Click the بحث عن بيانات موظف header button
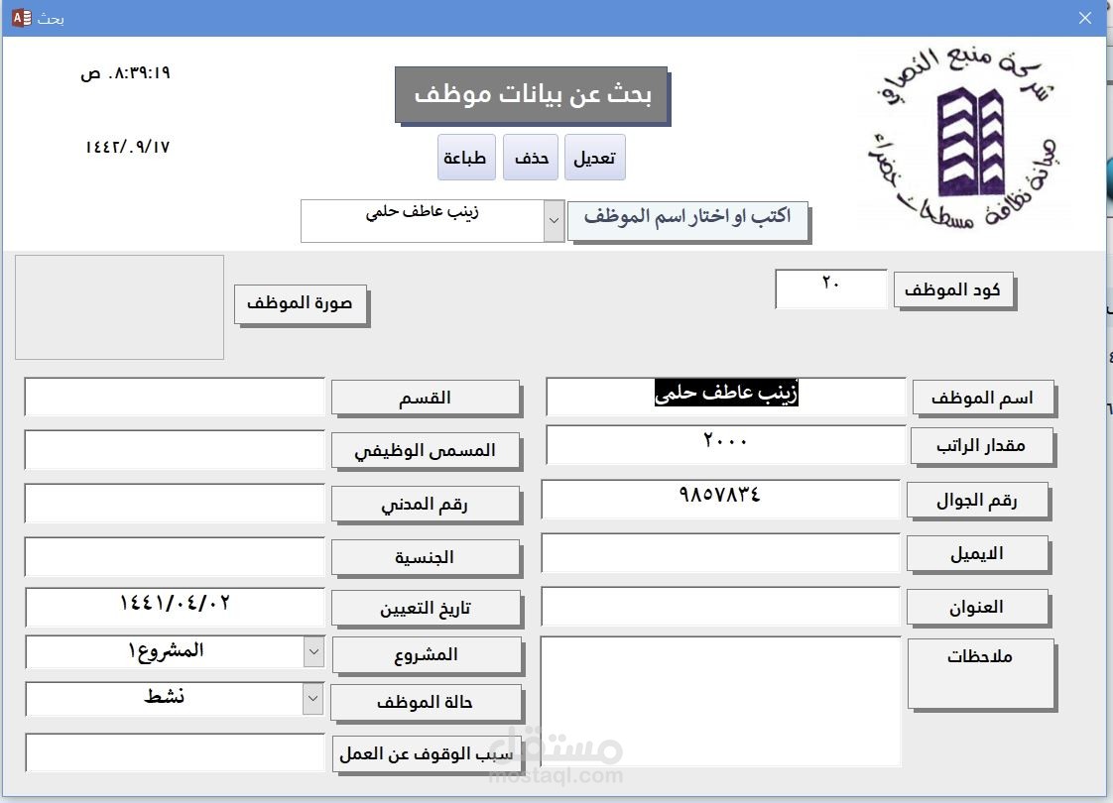 533,95
